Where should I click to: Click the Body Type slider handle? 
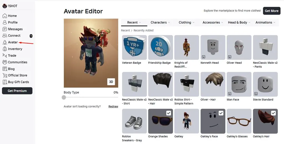[64, 97]
